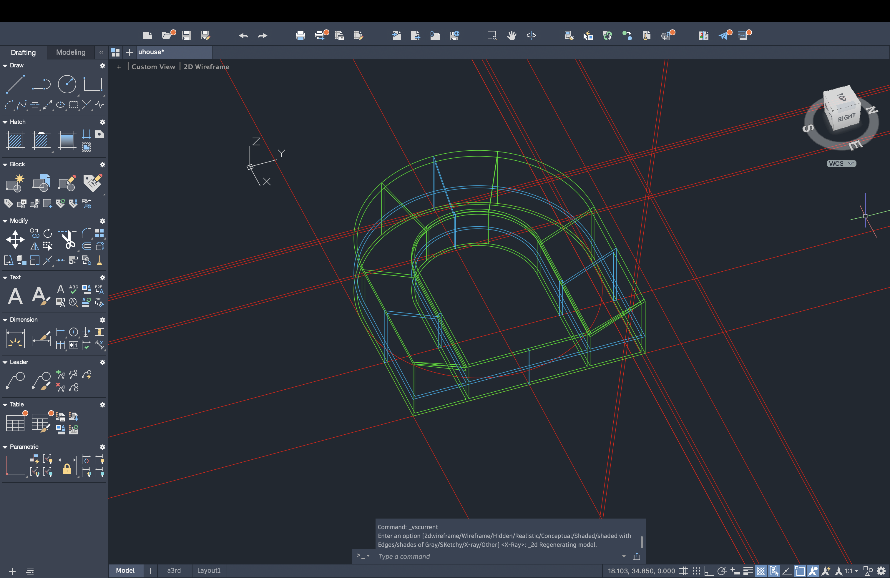Image resolution: width=890 pixels, height=578 pixels.
Task: Toggle grid display in status bar
Action: point(683,571)
